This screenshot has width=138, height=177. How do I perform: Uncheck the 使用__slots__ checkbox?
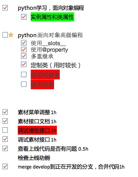pyautogui.click(x=24, y=43)
